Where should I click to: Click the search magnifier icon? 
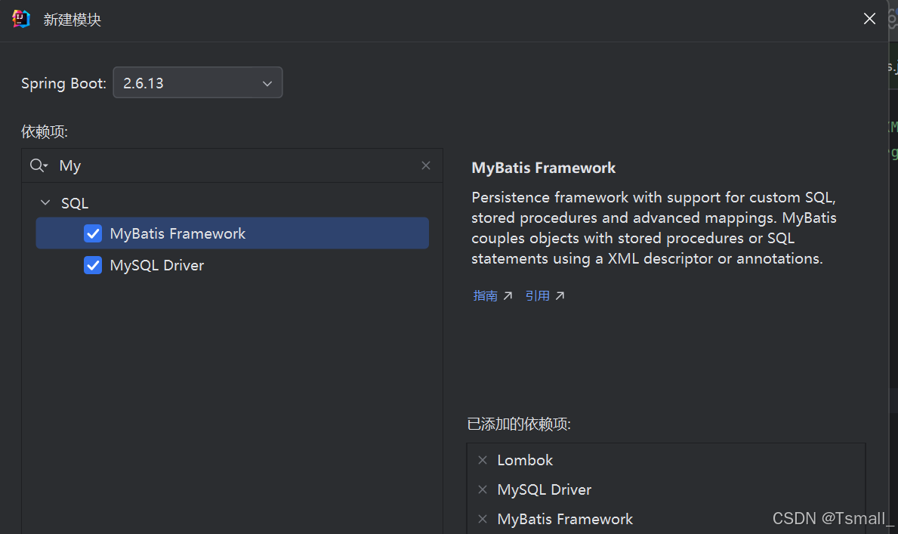pos(39,165)
